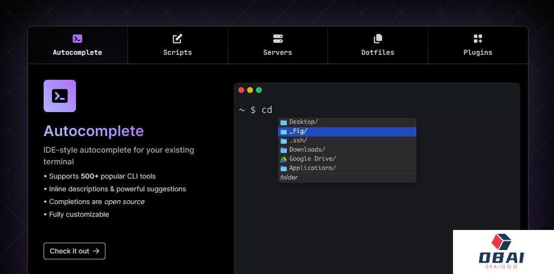Click the 'open source' italic text
The width and height of the screenshot is (554, 274).
point(125,202)
